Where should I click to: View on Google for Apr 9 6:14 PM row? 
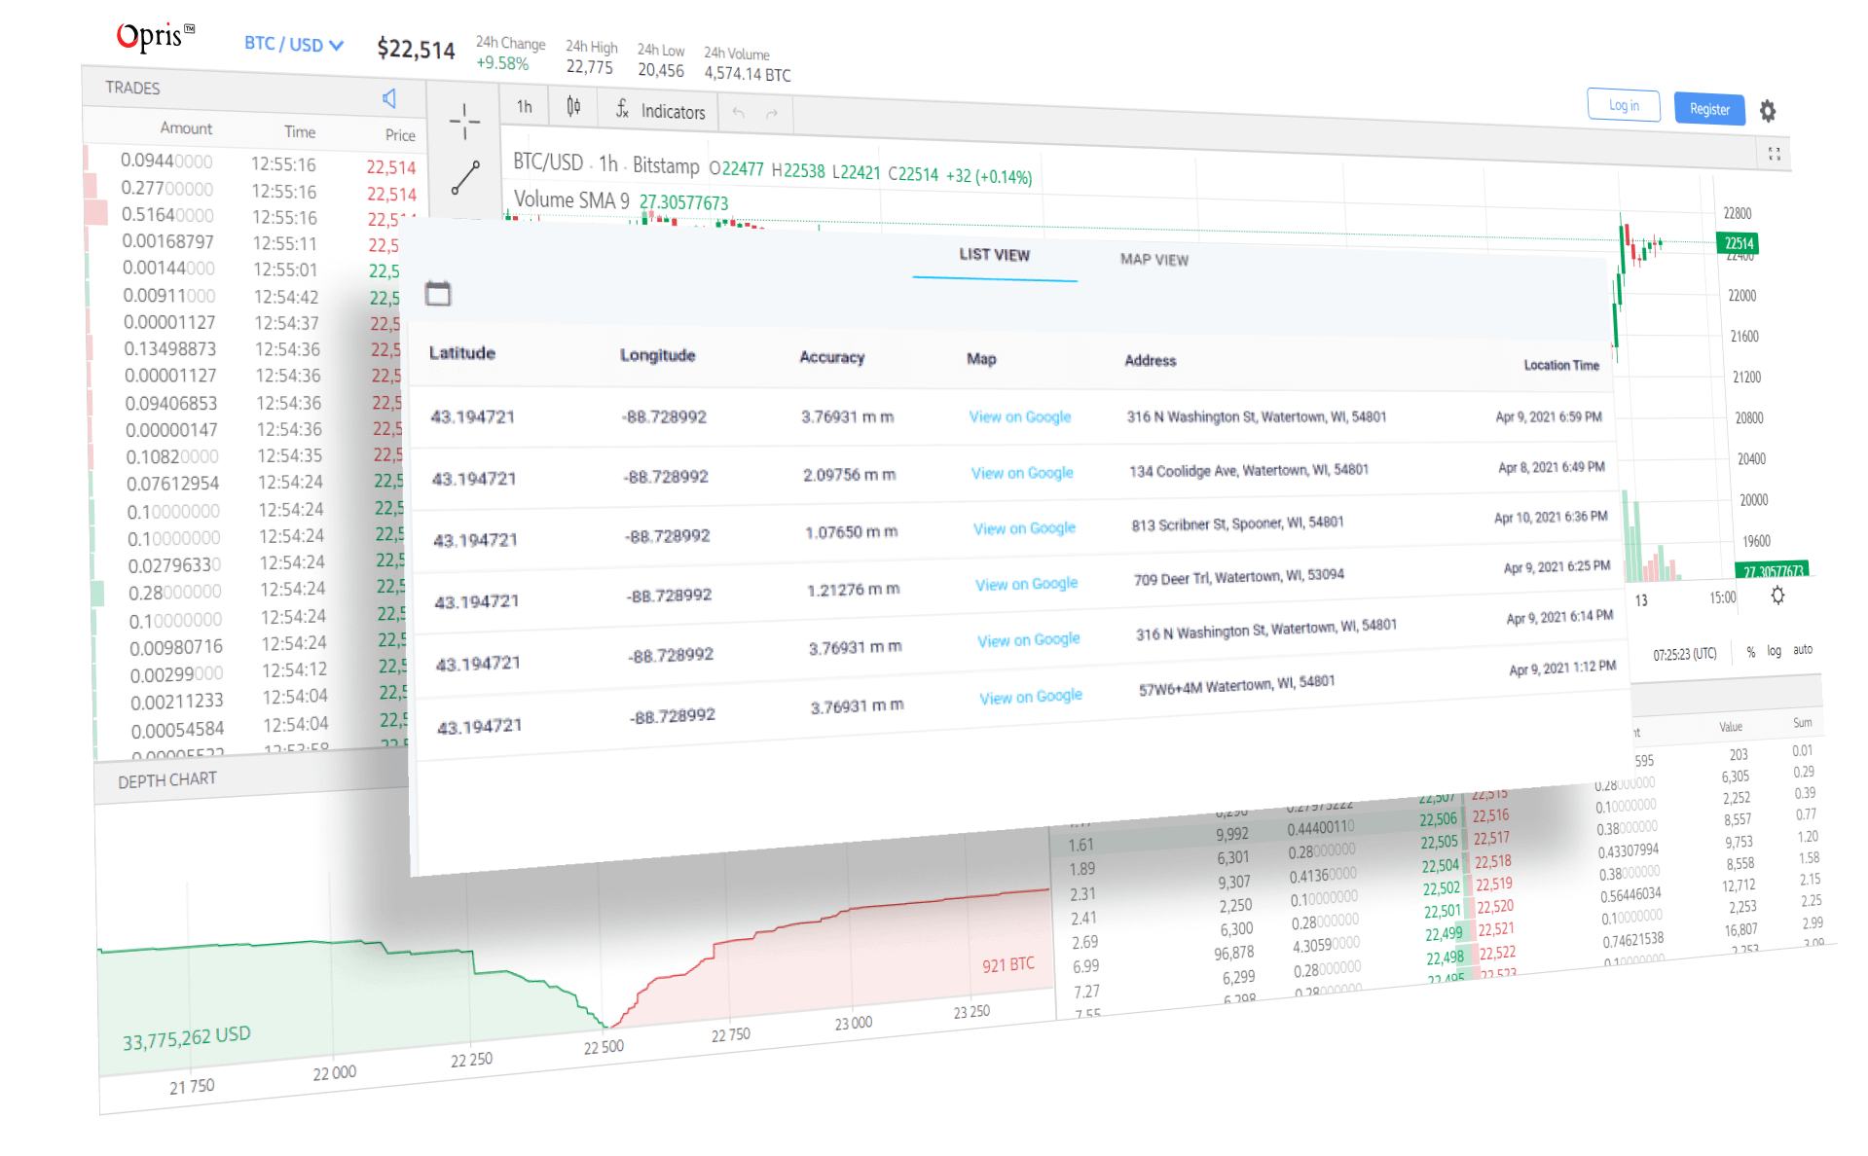1029,640
